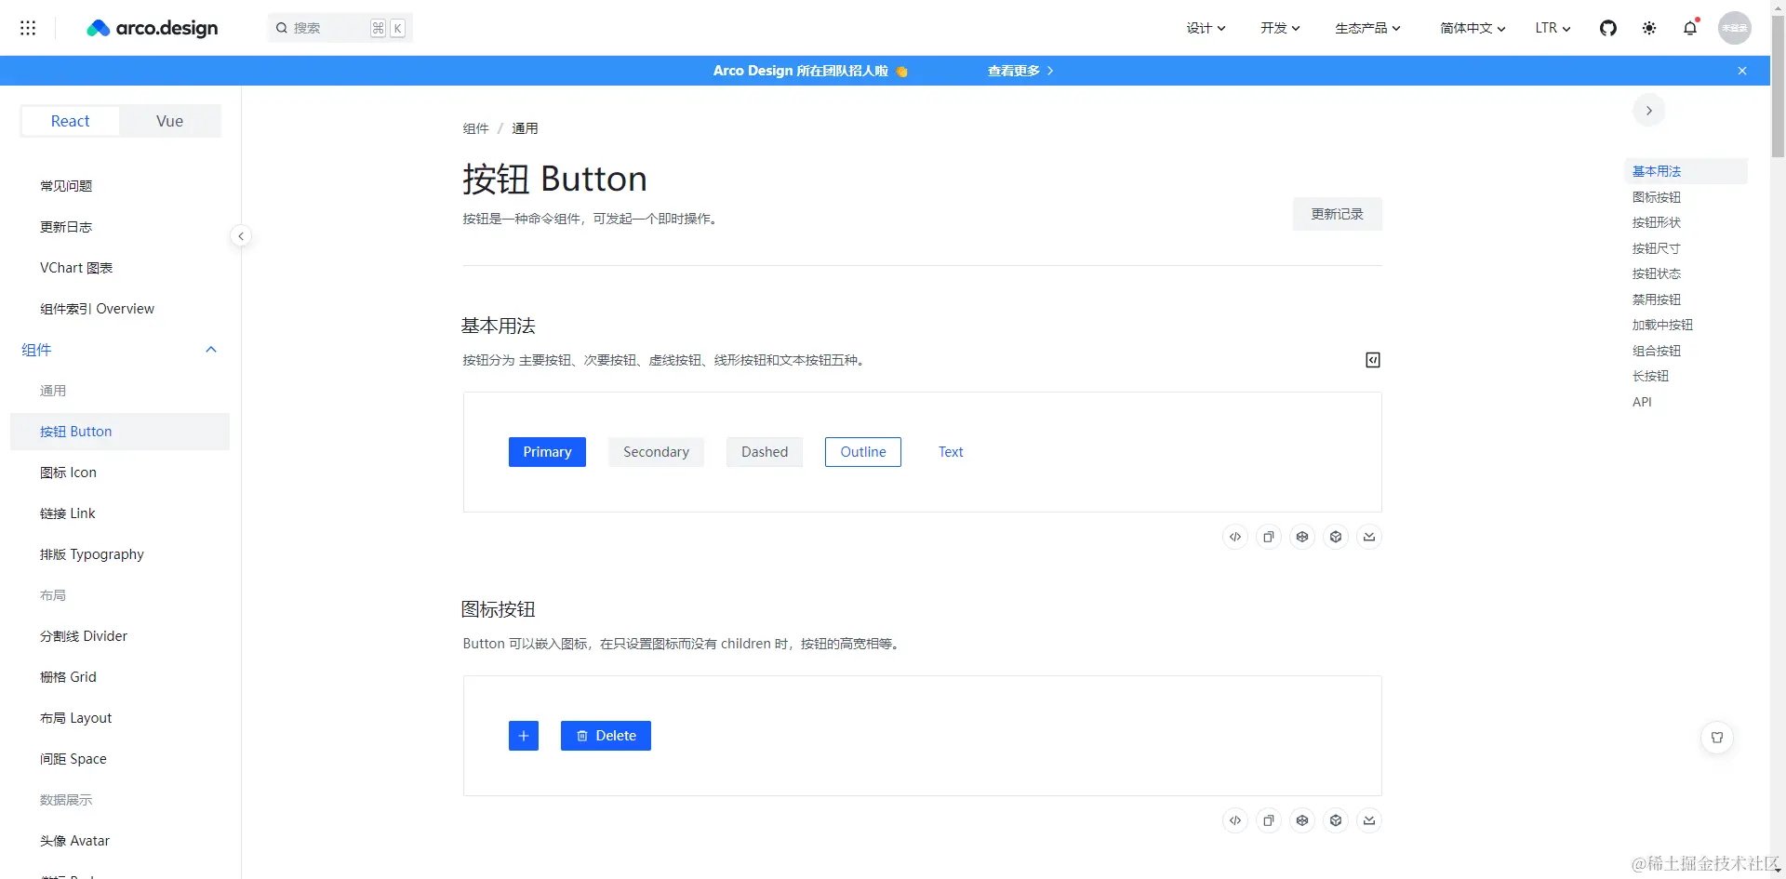The image size is (1786, 879).
Task: Open the 开发 dropdown menu
Action: (1280, 28)
